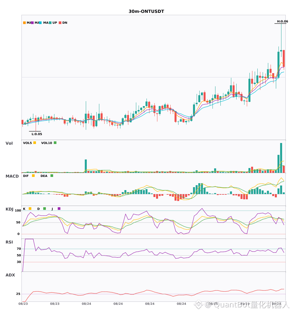The width and height of the screenshot is (292, 313).
Task: Click the KDJ axis value 0
Action: pyautogui.click(x=18, y=234)
